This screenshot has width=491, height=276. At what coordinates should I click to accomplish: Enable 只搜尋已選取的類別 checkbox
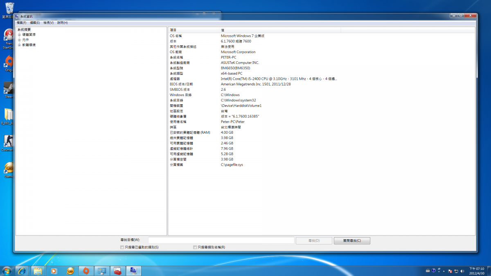pyautogui.click(x=122, y=247)
